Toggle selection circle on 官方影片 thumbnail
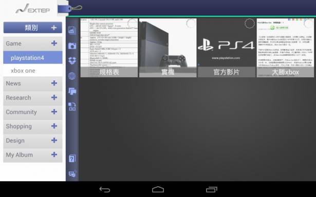 click(x=250, y=24)
